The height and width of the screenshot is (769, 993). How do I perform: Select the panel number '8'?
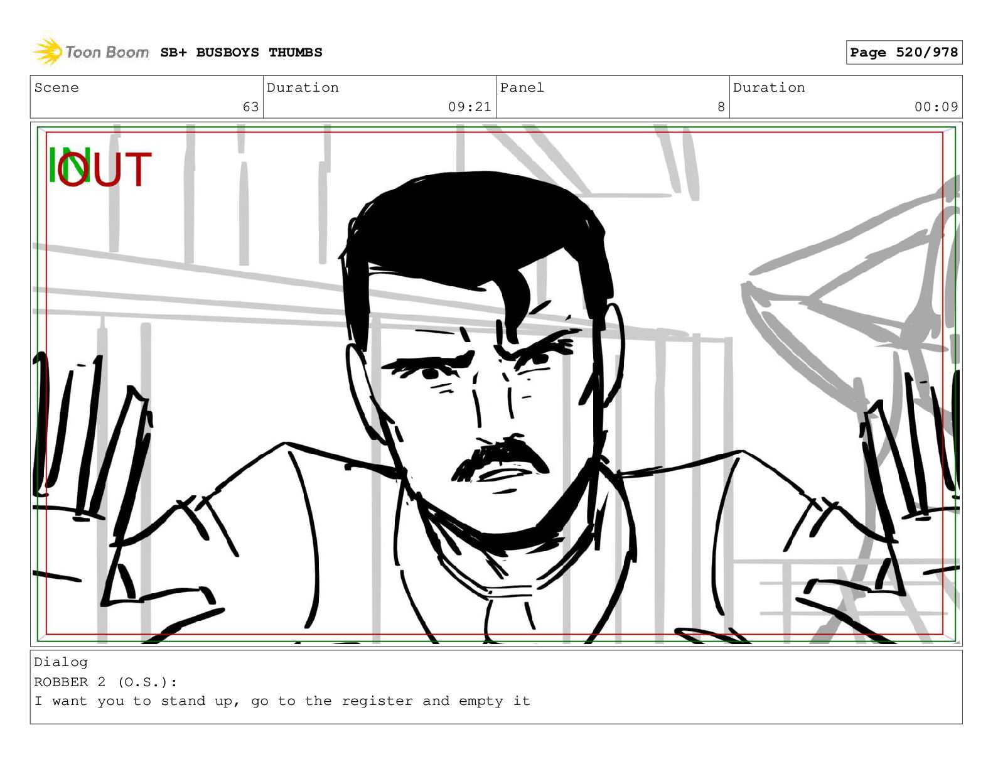pyautogui.click(x=721, y=107)
